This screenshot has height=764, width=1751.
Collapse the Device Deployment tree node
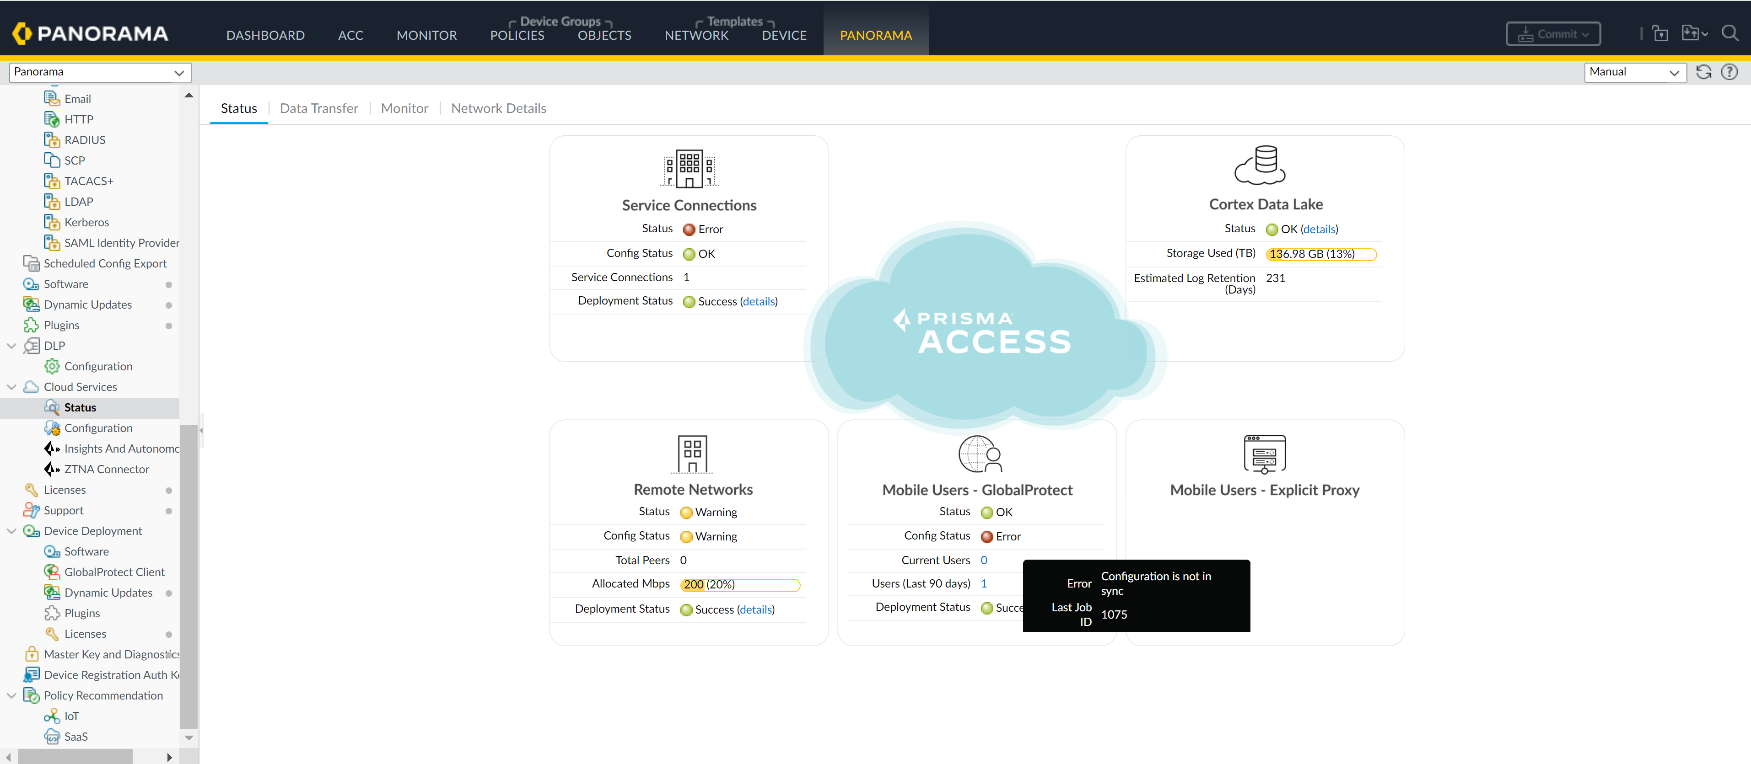pyautogui.click(x=11, y=531)
